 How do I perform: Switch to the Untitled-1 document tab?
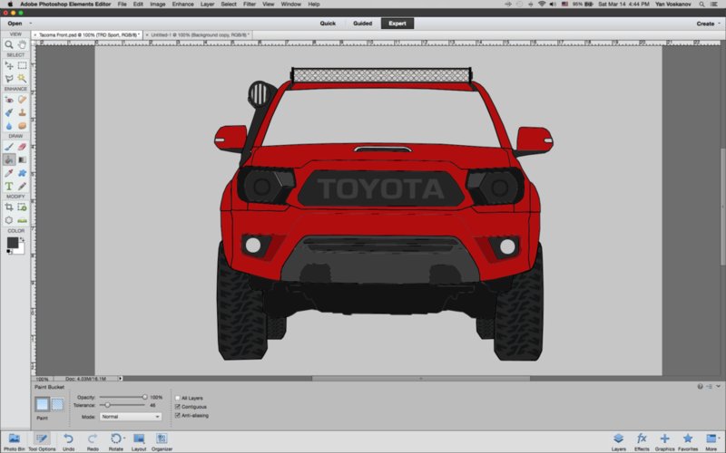(200, 34)
